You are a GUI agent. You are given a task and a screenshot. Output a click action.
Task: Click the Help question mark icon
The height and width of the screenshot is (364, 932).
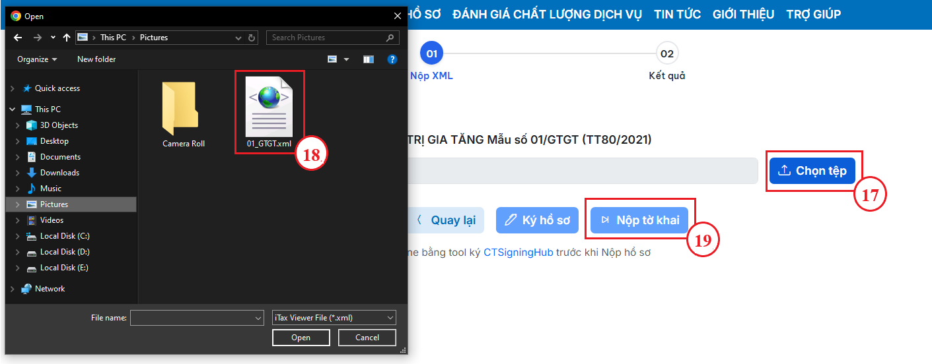tap(392, 59)
